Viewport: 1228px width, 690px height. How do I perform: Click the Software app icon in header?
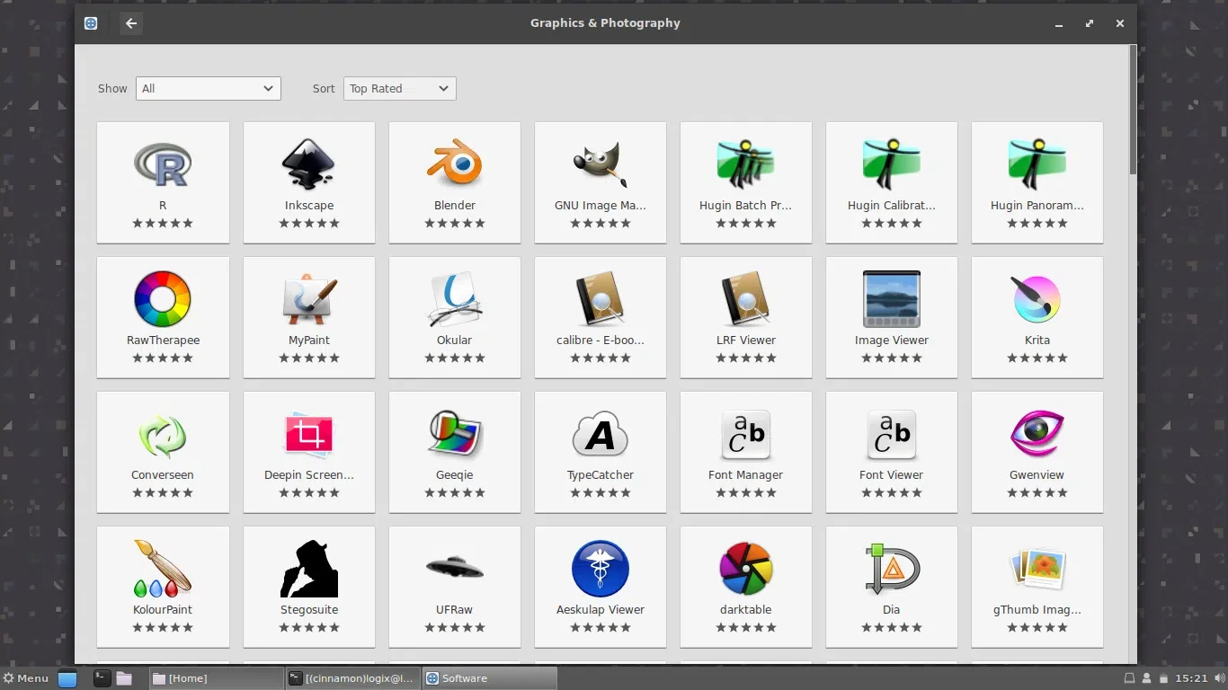(x=91, y=23)
